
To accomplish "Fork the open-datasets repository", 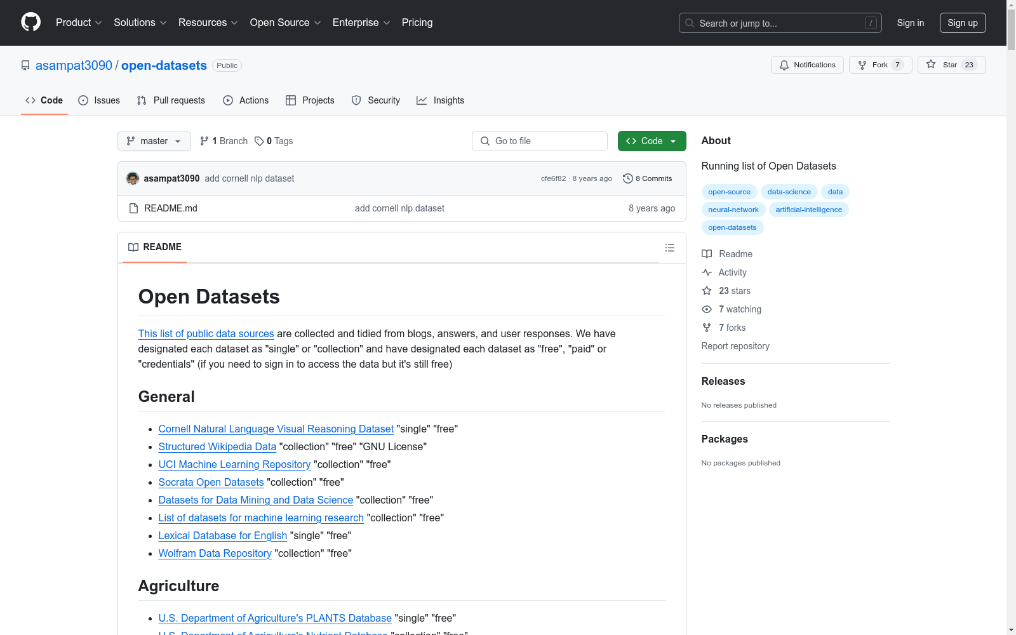I will [881, 65].
